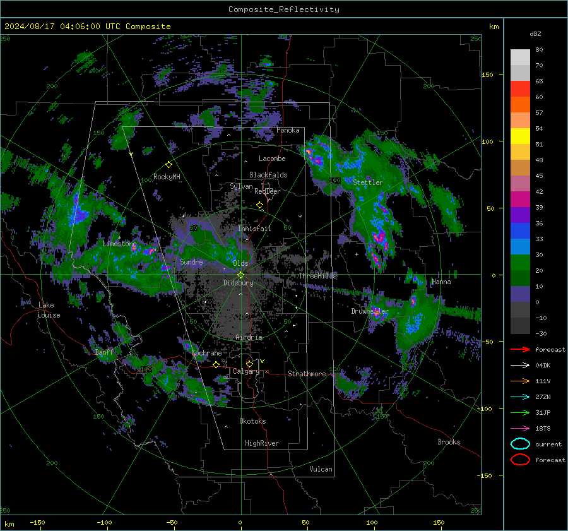Click the 2024/08/17 04:06:00 UTC timestamp

[x=88, y=27]
